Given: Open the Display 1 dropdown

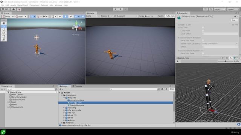Looking at the screenshot, I should click(107, 16).
